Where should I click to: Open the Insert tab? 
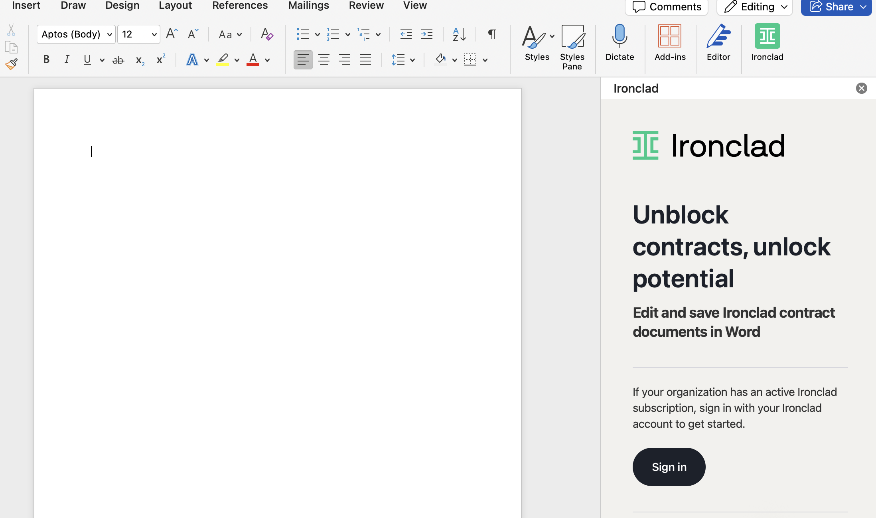click(26, 6)
